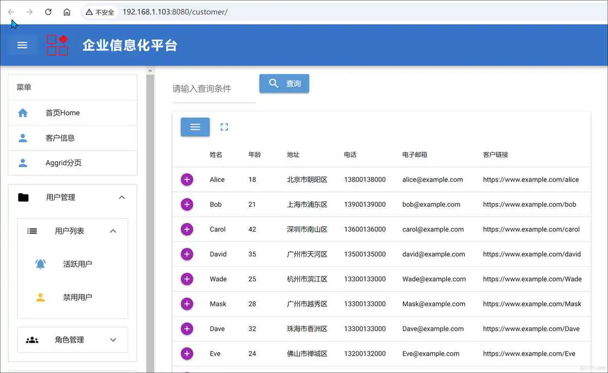Image resolution: width=608 pixels, height=373 pixels.
Task: Click the 查询 query button
Action: click(284, 83)
